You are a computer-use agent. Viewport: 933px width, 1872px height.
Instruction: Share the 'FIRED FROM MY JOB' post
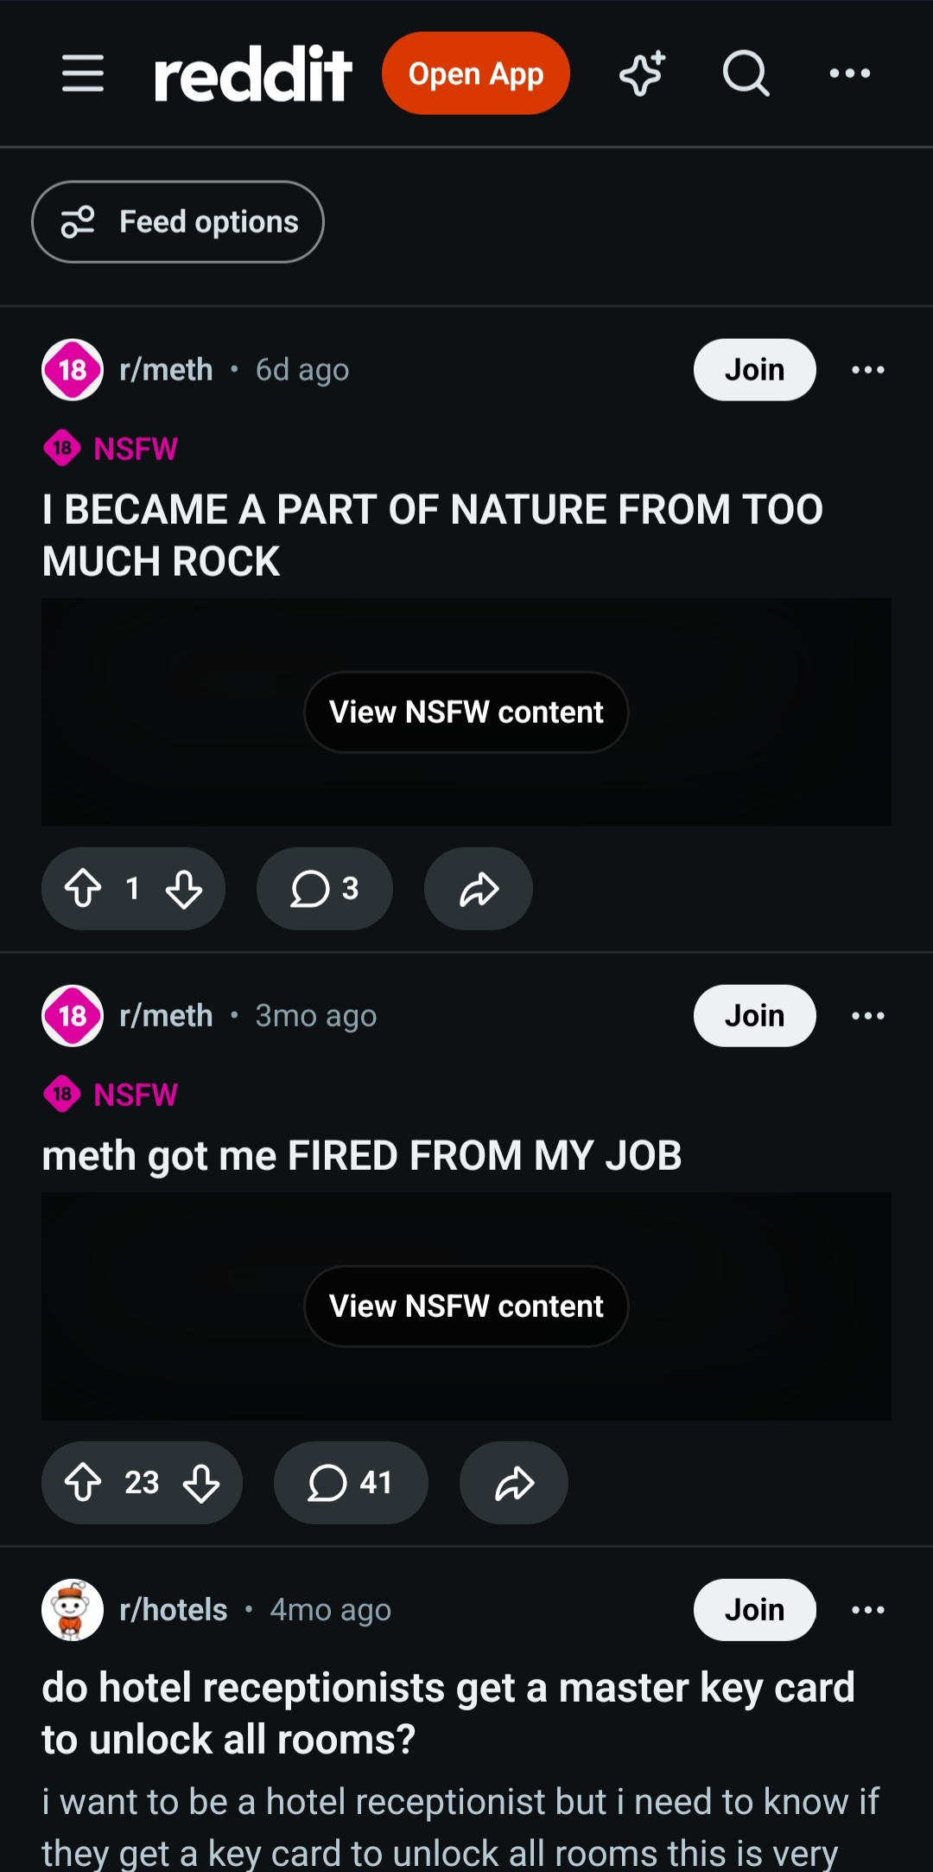[514, 1482]
